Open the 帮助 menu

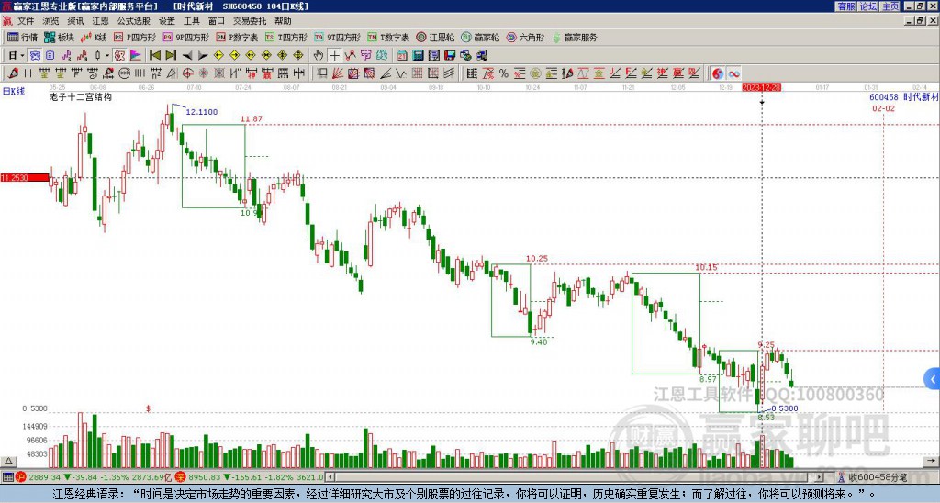(x=283, y=21)
